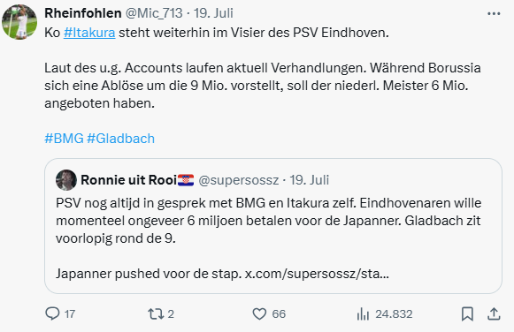Open the quoted tweet's 19. Juli date

coord(309,180)
